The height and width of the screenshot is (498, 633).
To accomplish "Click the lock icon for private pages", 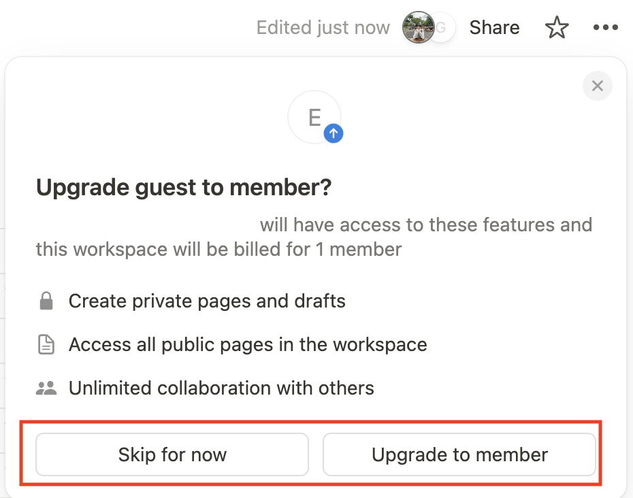I will [46, 301].
